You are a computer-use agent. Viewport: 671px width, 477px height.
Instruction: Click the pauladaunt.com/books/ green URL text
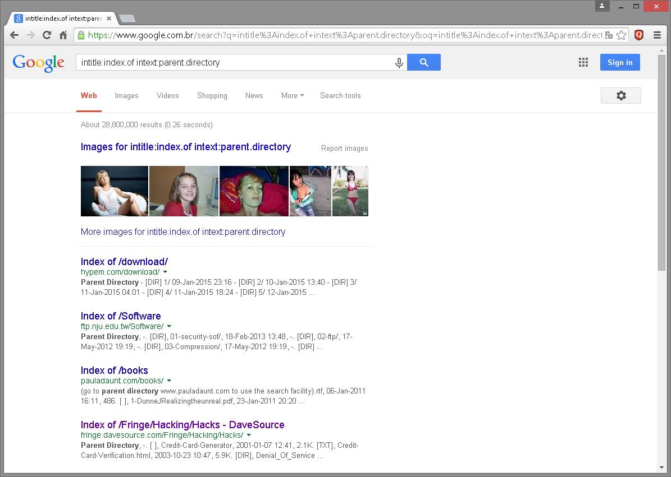pyautogui.click(x=122, y=381)
